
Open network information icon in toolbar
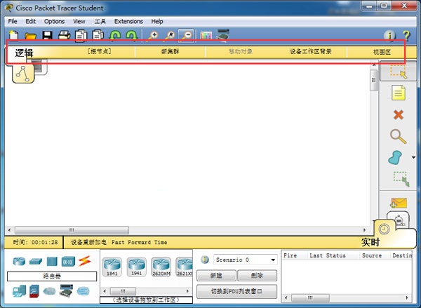click(389, 36)
